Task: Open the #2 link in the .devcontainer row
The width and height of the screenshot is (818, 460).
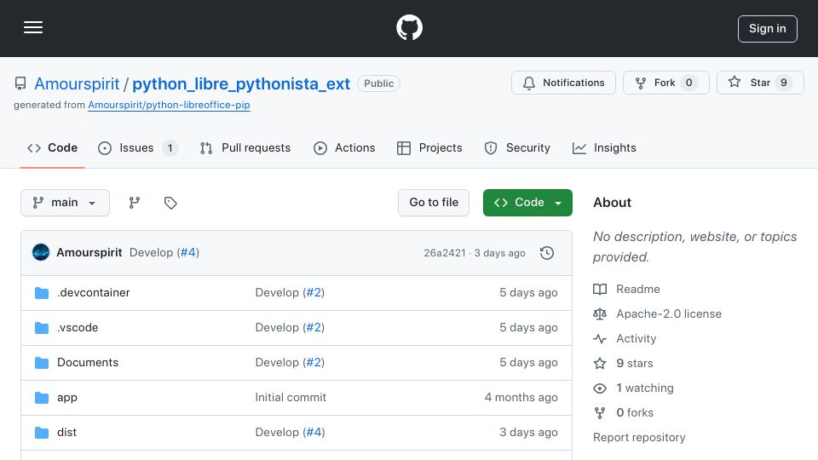Action: click(314, 292)
